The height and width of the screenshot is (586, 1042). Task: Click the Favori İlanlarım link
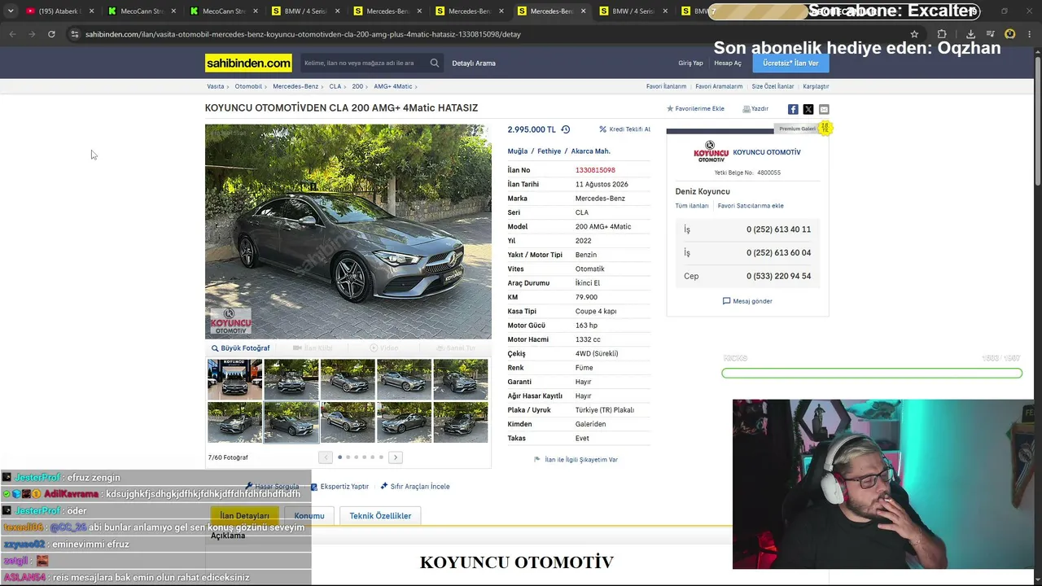[x=666, y=86]
